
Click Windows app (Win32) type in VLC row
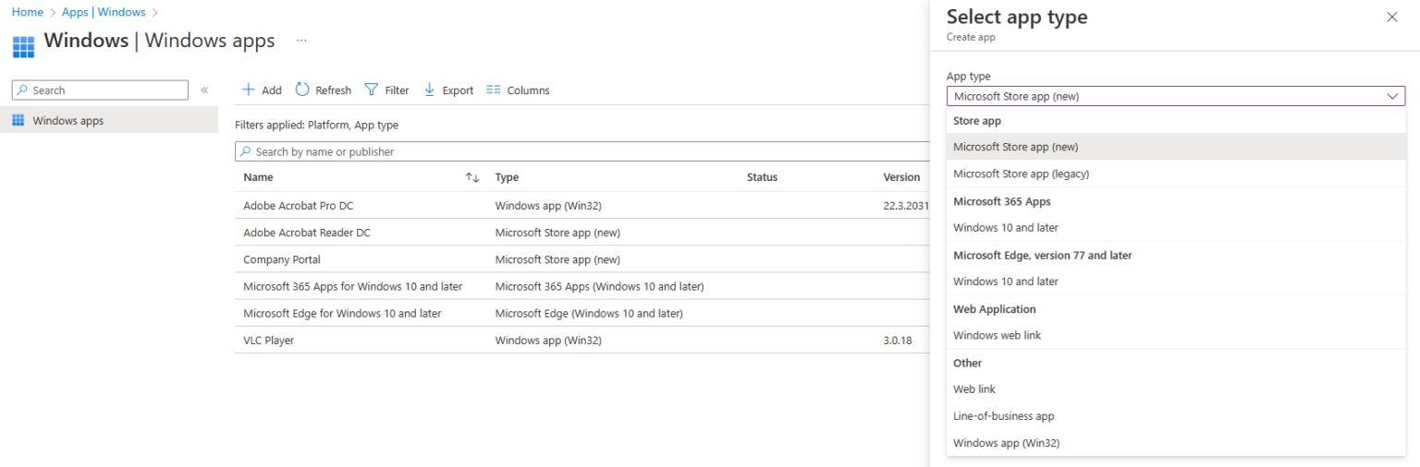pyautogui.click(x=548, y=340)
